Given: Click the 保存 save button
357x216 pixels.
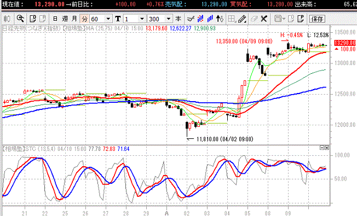Looking at the screenshot, I should click(317, 19).
